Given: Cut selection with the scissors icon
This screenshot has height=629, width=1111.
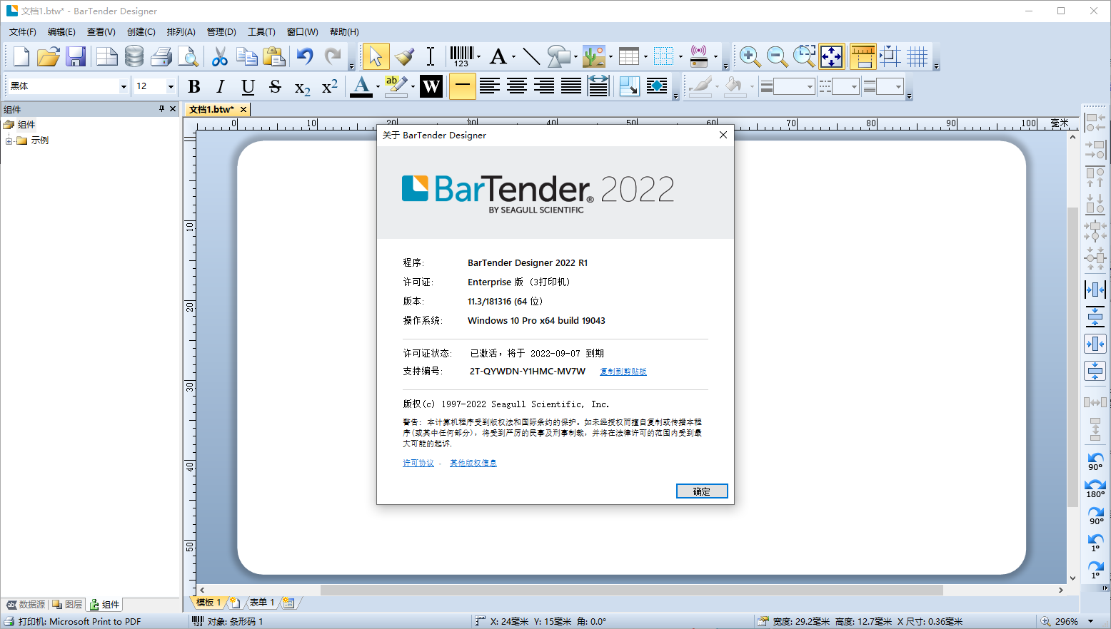Looking at the screenshot, I should tap(220, 56).
